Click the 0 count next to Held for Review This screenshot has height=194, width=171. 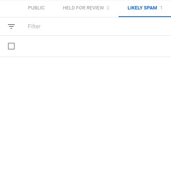pos(108,8)
